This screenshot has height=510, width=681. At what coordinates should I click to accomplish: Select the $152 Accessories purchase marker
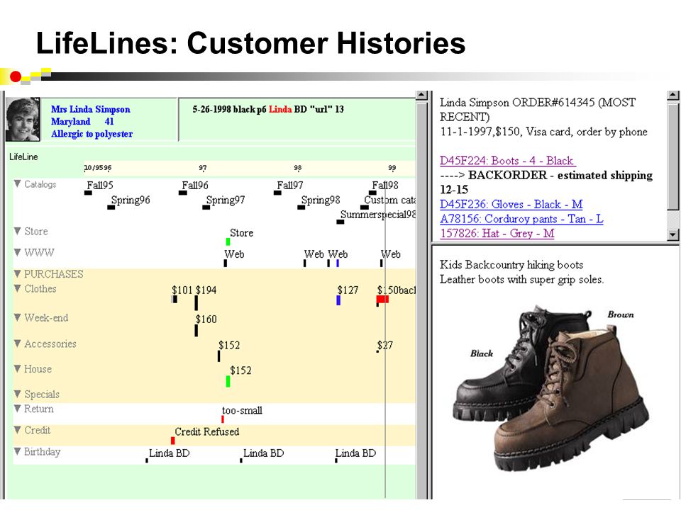point(219,356)
